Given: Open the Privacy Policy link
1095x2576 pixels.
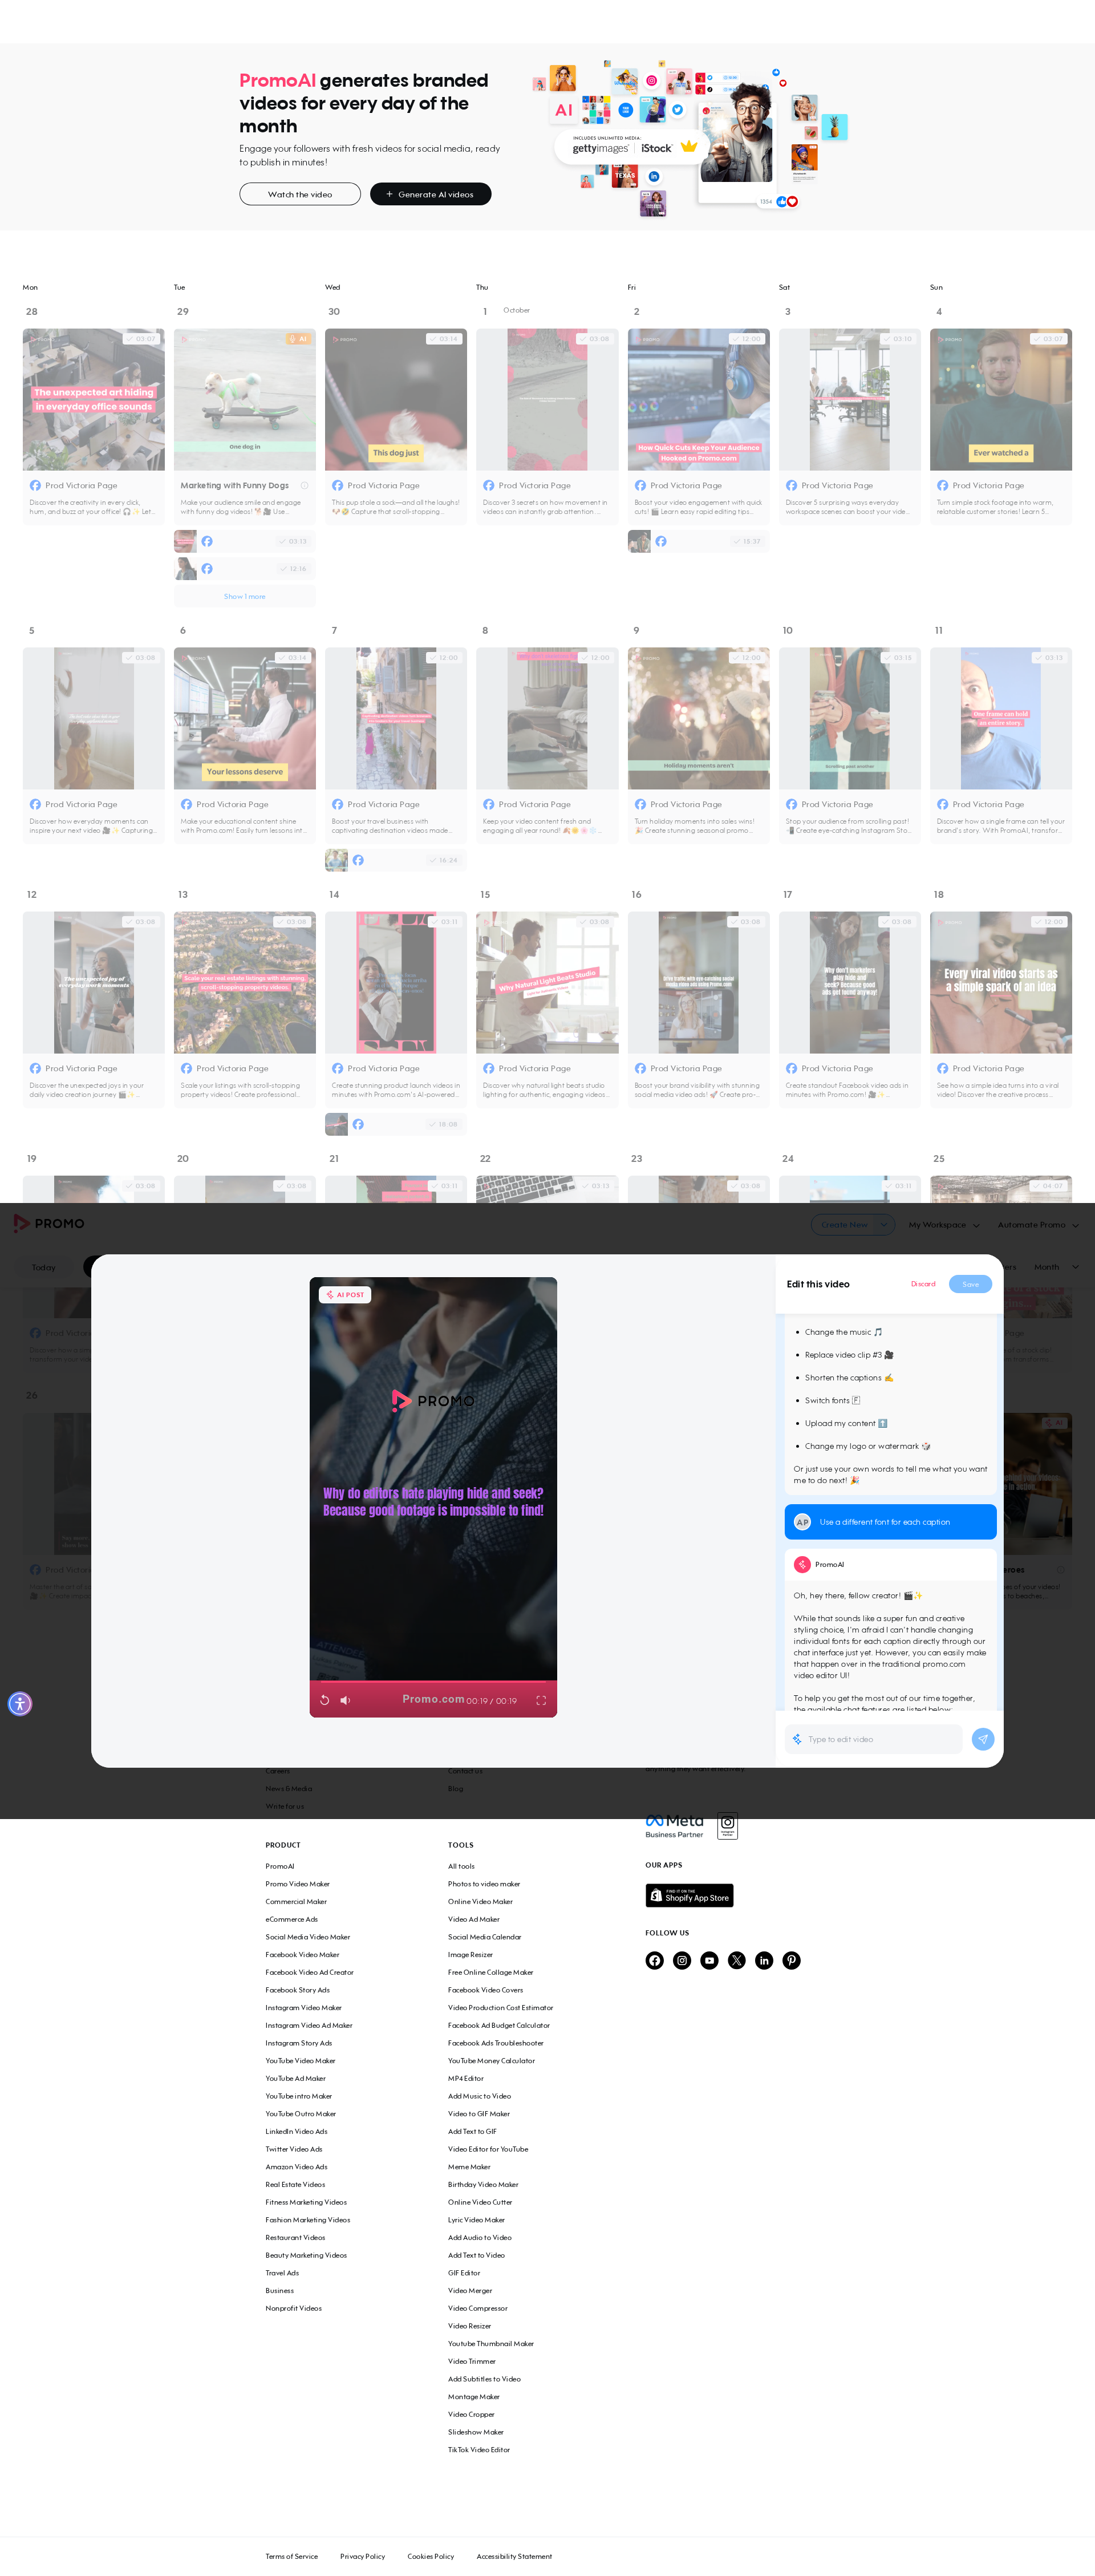Looking at the screenshot, I should [362, 2556].
